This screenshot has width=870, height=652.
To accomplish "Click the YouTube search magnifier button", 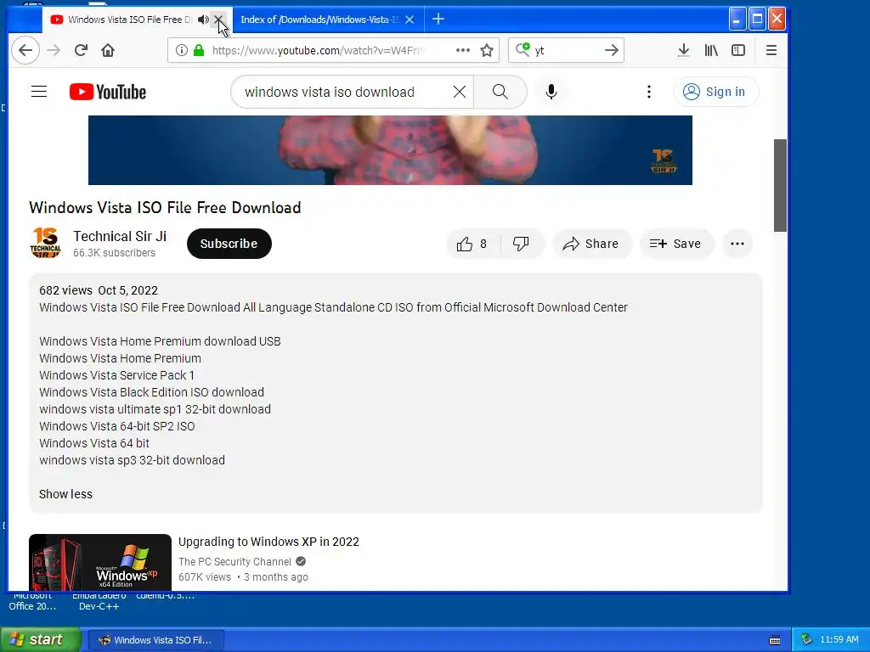I will point(500,92).
